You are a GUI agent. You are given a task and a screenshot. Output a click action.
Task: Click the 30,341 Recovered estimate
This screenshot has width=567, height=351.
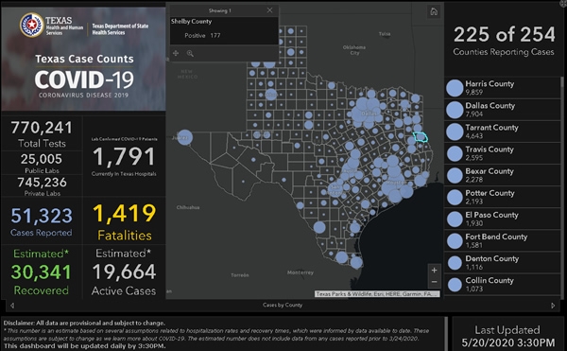[41, 272]
